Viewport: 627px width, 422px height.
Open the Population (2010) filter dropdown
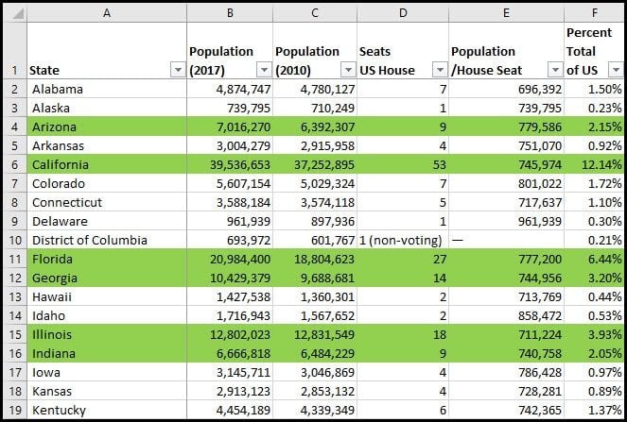click(x=348, y=70)
